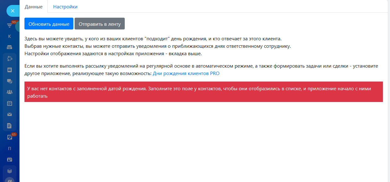Open the news feed icon in sidebar

(10, 70)
